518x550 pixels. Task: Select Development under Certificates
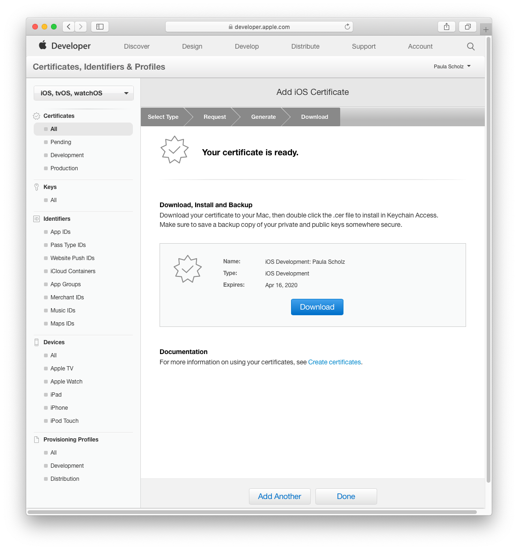pyautogui.click(x=67, y=155)
